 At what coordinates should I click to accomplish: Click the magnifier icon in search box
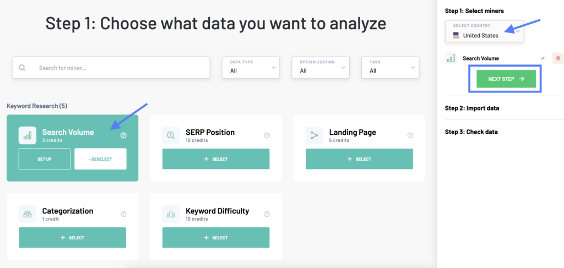[22, 68]
